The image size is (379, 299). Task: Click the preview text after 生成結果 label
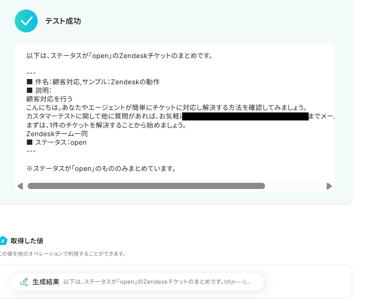click(x=157, y=282)
